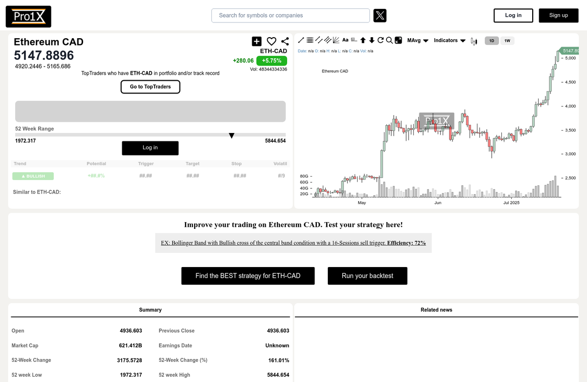The height and width of the screenshot is (382, 587).
Task: Open the X (Twitter) icon link
Action: [380, 16]
